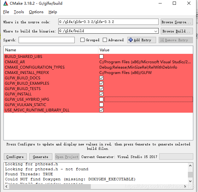The image size is (198, 192).
Task: Click the Browse Build button
Action: point(177,31)
